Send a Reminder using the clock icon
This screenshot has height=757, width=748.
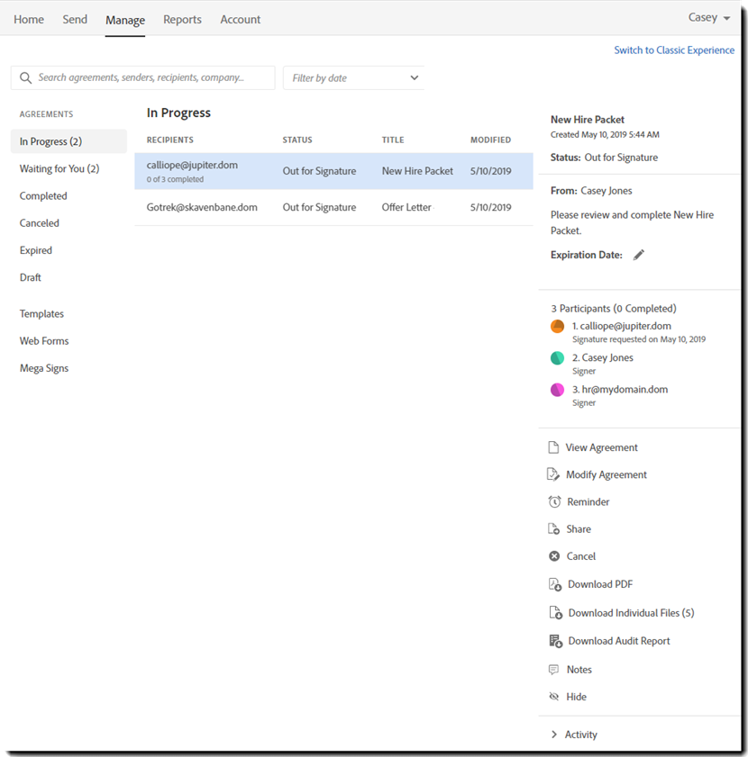pos(553,501)
